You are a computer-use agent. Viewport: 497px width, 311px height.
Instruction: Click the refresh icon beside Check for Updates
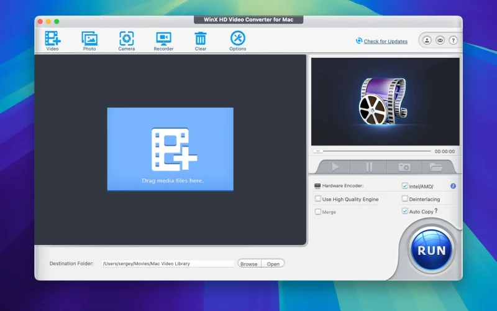[359, 40]
